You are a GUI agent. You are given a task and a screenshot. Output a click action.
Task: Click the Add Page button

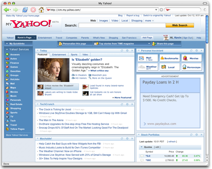147,38
